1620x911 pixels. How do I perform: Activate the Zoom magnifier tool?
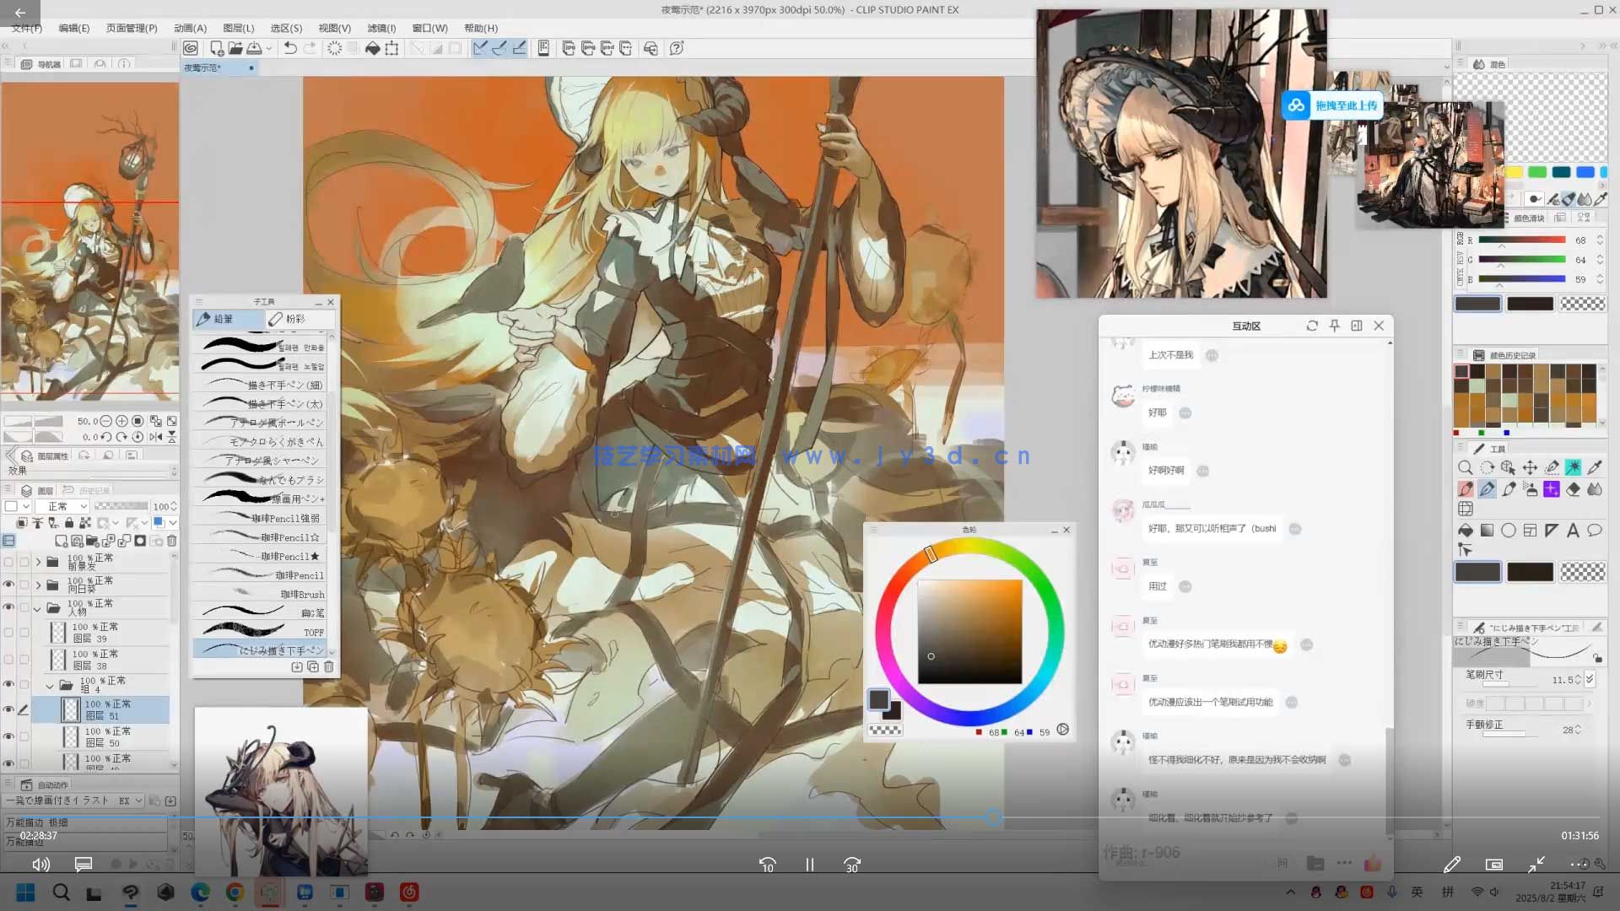[x=1466, y=467]
